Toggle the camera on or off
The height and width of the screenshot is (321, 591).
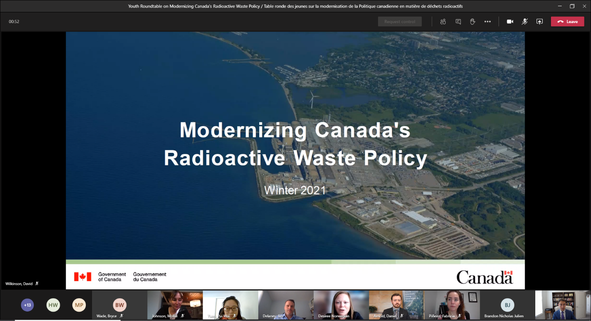[x=510, y=21]
